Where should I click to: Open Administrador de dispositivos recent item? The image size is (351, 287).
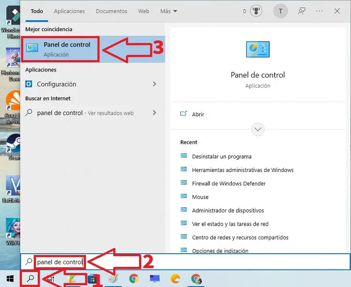(x=228, y=211)
